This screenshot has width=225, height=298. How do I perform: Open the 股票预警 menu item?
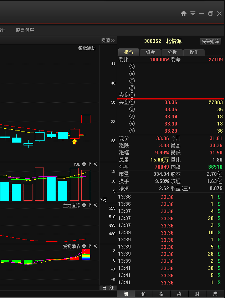[x=25, y=30]
